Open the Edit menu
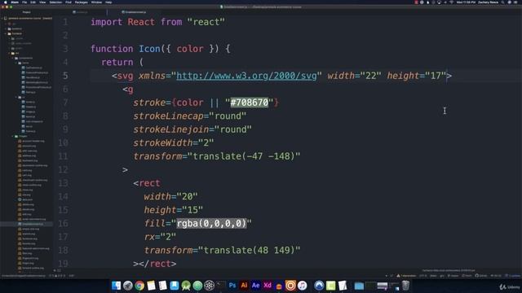This screenshot has height=293, width=522. 33,2
